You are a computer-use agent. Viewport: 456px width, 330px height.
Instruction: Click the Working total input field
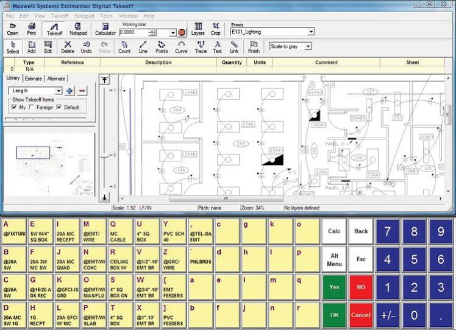134,33
